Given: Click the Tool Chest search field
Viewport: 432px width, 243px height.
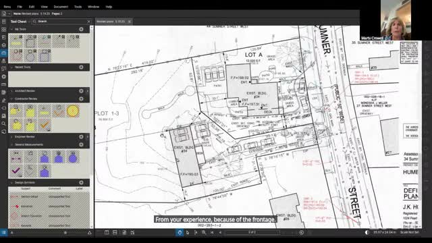Looking at the screenshot, I should (x=61, y=21).
